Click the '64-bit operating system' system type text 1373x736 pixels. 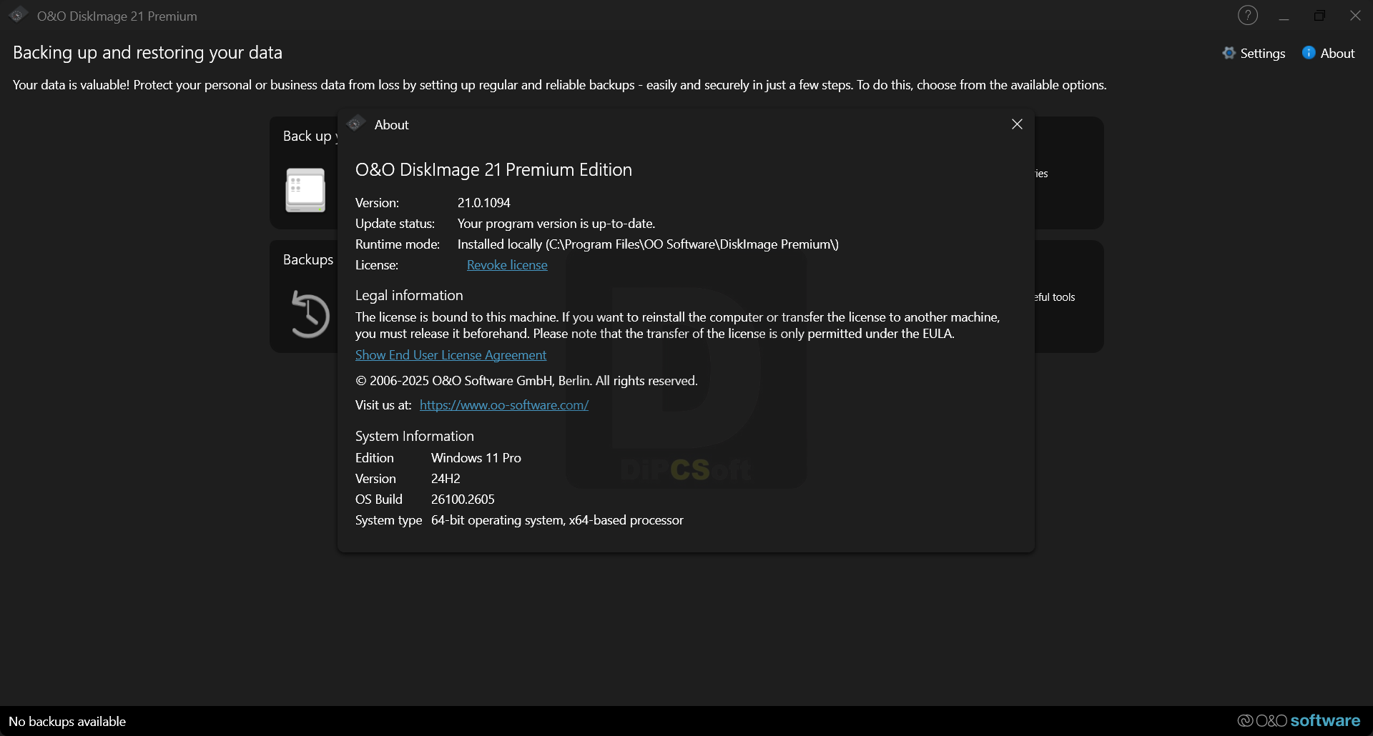coord(557,520)
